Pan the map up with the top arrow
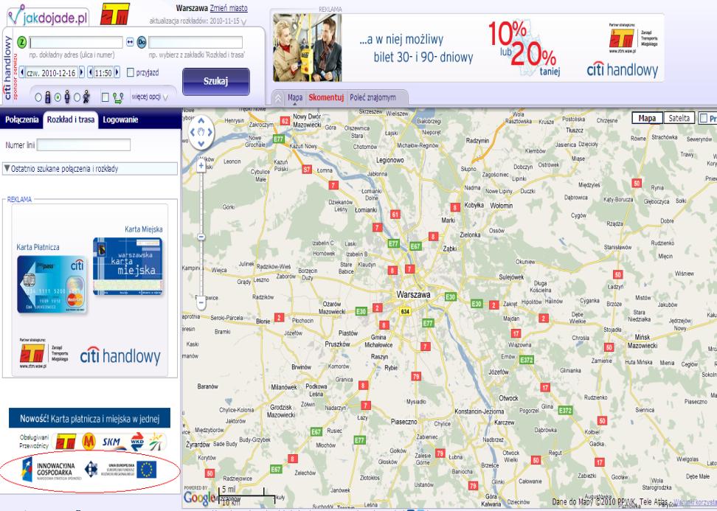 pos(201,122)
